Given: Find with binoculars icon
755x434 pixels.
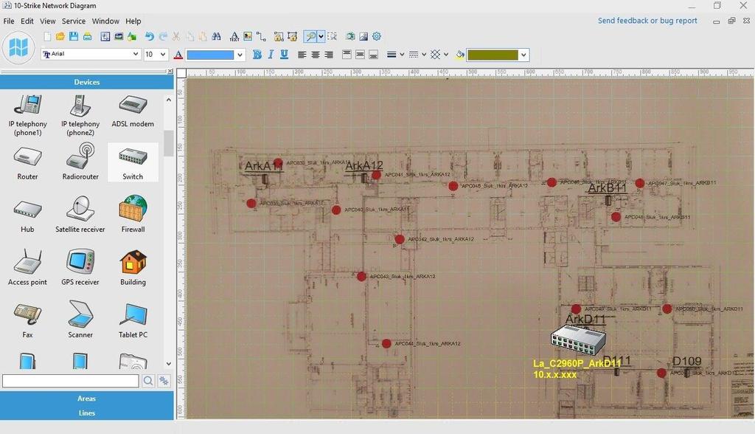Looking at the screenshot, I should (216, 37).
